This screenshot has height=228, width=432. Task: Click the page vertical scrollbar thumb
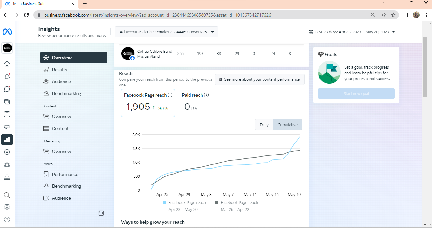pyautogui.click(x=425, y=67)
